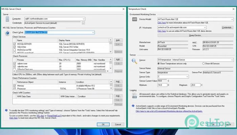Click the info icon in MS SQL Server Check
This screenshot has width=237, height=135.
point(6,110)
